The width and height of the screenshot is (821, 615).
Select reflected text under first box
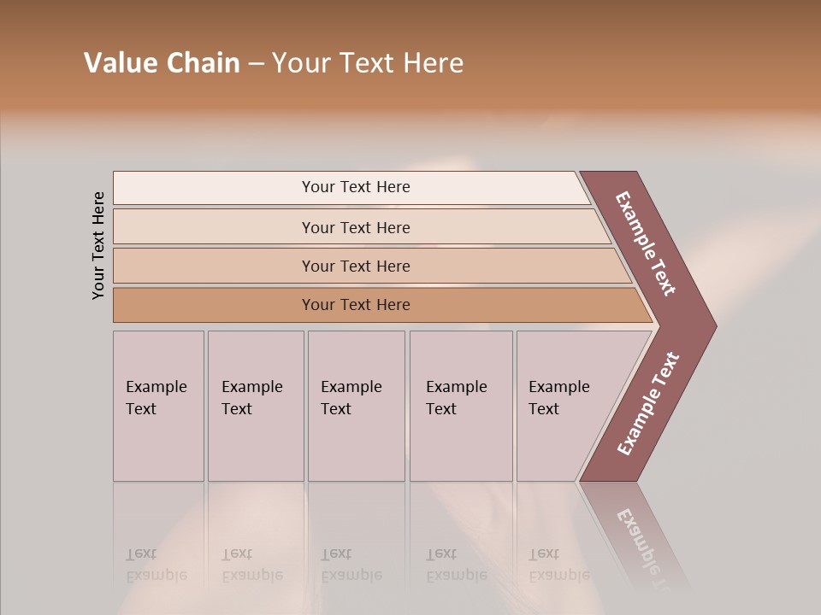(156, 565)
